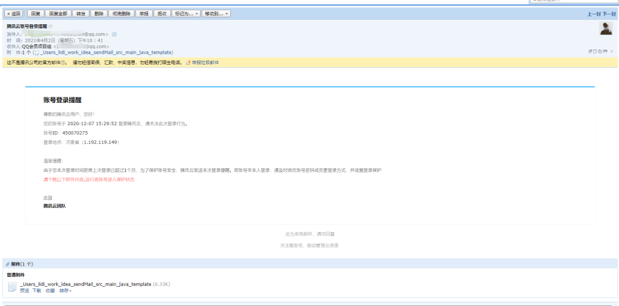Click the email subject 腾讯云账号登录提醒
Screen dimensions: 619x306
[27, 26]
